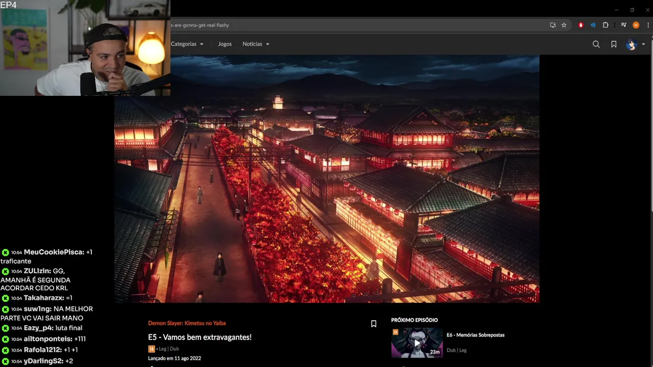
Task: Click the Lançado em 11 ago 2022 text
Action: point(174,358)
